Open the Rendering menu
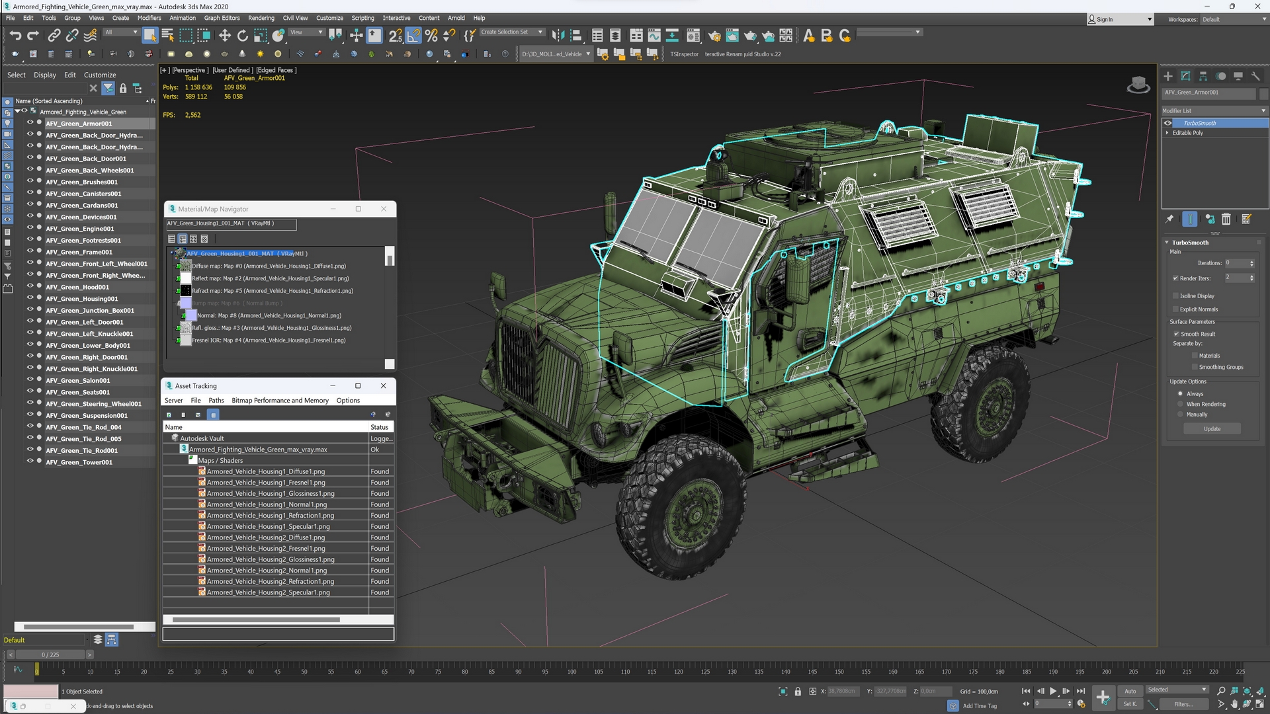This screenshot has height=714, width=1270. pyautogui.click(x=261, y=18)
